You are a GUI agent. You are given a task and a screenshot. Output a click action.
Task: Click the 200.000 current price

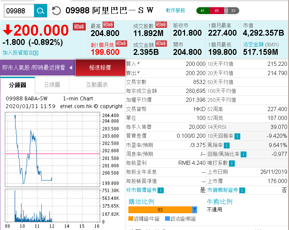(41, 31)
